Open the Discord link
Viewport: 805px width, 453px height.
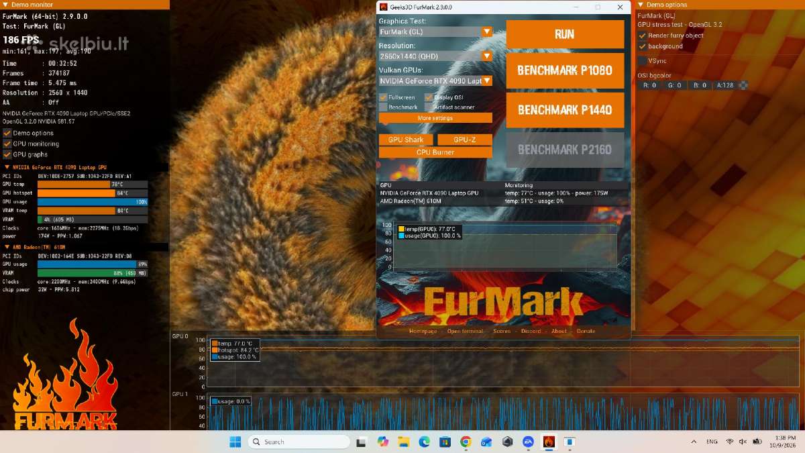point(531,331)
